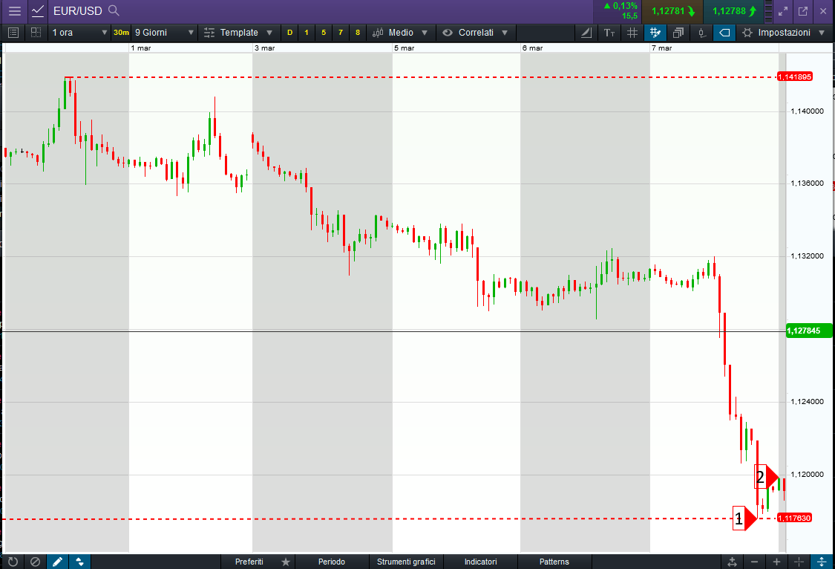Open the Preferiti tab
This screenshot has height=569, width=835.
click(x=249, y=562)
